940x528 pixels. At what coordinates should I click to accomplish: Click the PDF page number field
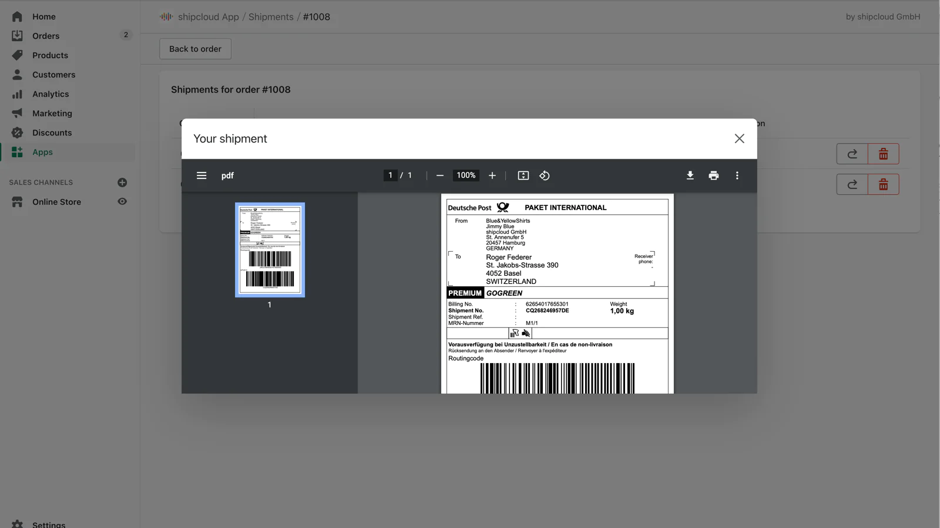[x=390, y=175]
